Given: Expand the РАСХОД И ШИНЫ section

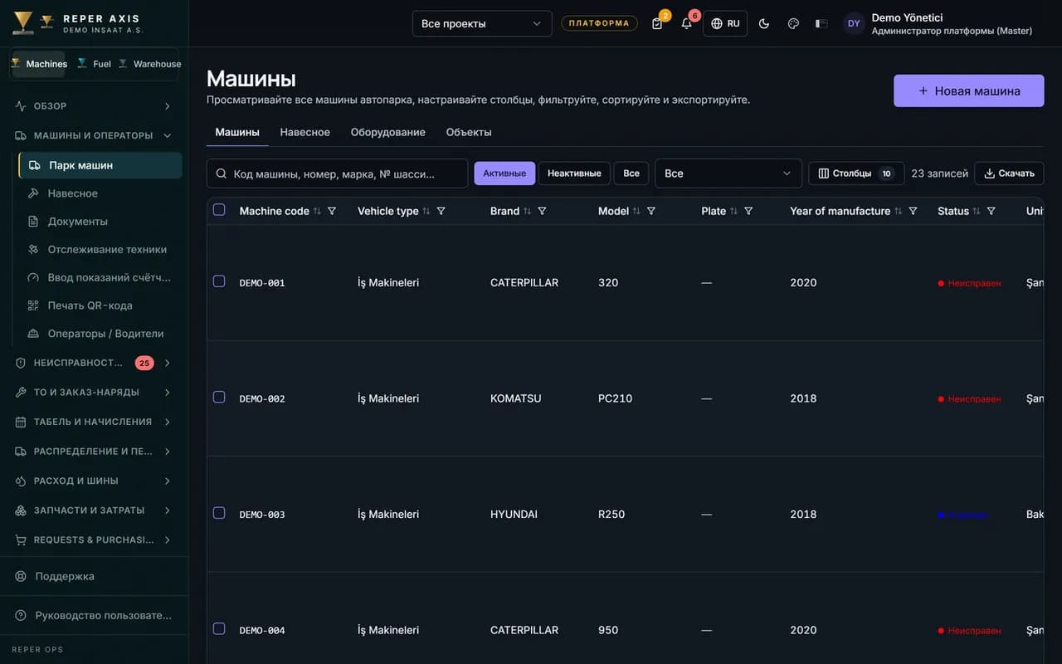Looking at the screenshot, I should click(x=94, y=481).
